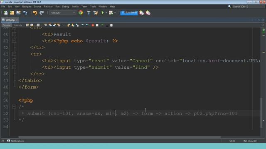Screen dimensions: 266x149
Task: Click the Find Next Occurrence icon
Action: pyautogui.click(x=54, y=25)
